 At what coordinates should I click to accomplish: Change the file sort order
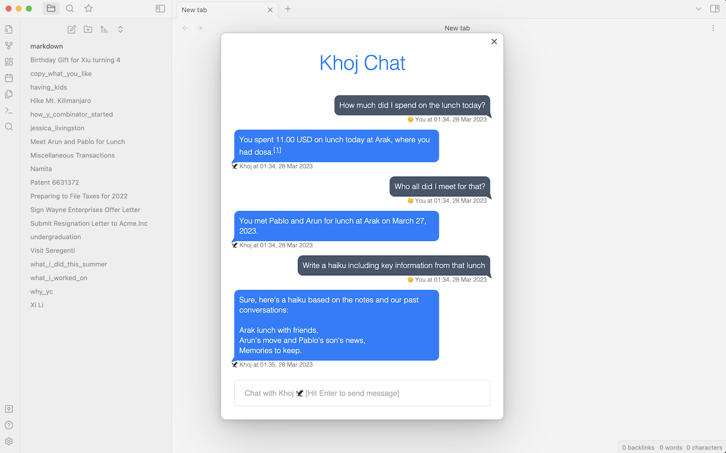pos(104,29)
